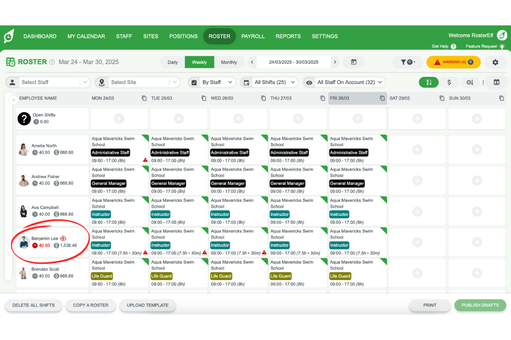This screenshot has width=511, height=340.
Task: Open the Payroll menu item
Action: click(x=253, y=36)
